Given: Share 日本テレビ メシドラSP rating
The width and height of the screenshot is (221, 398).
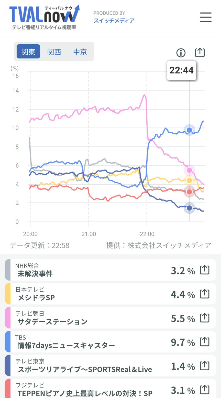Looking at the screenshot, I should 205,294.
